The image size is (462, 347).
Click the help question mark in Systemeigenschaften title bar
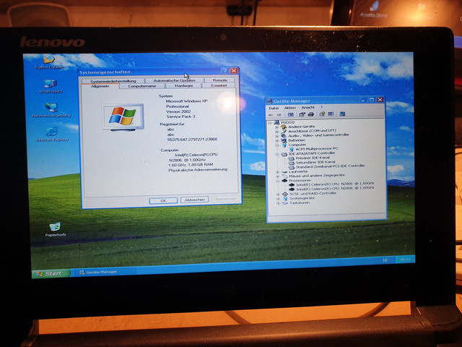tap(225, 71)
